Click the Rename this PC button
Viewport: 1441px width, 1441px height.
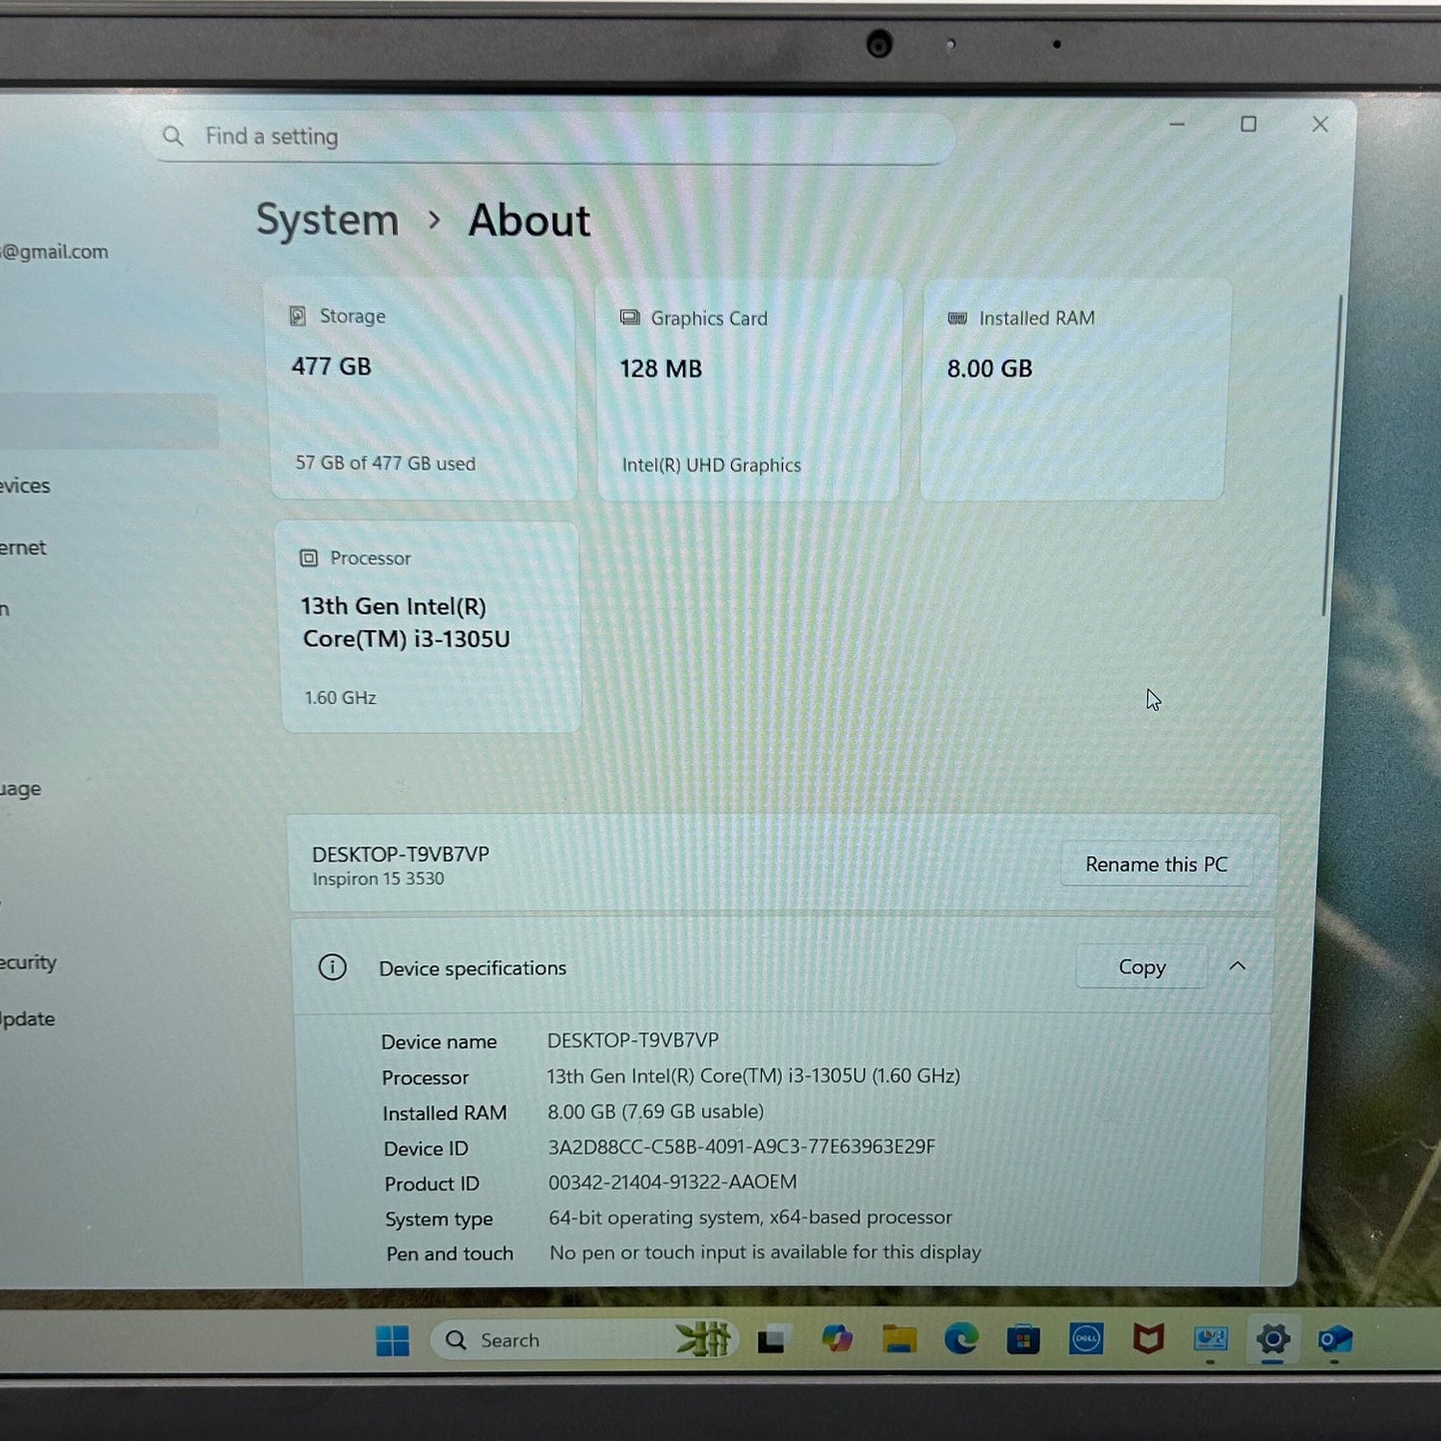pyautogui.click(x=1155, y=864)
